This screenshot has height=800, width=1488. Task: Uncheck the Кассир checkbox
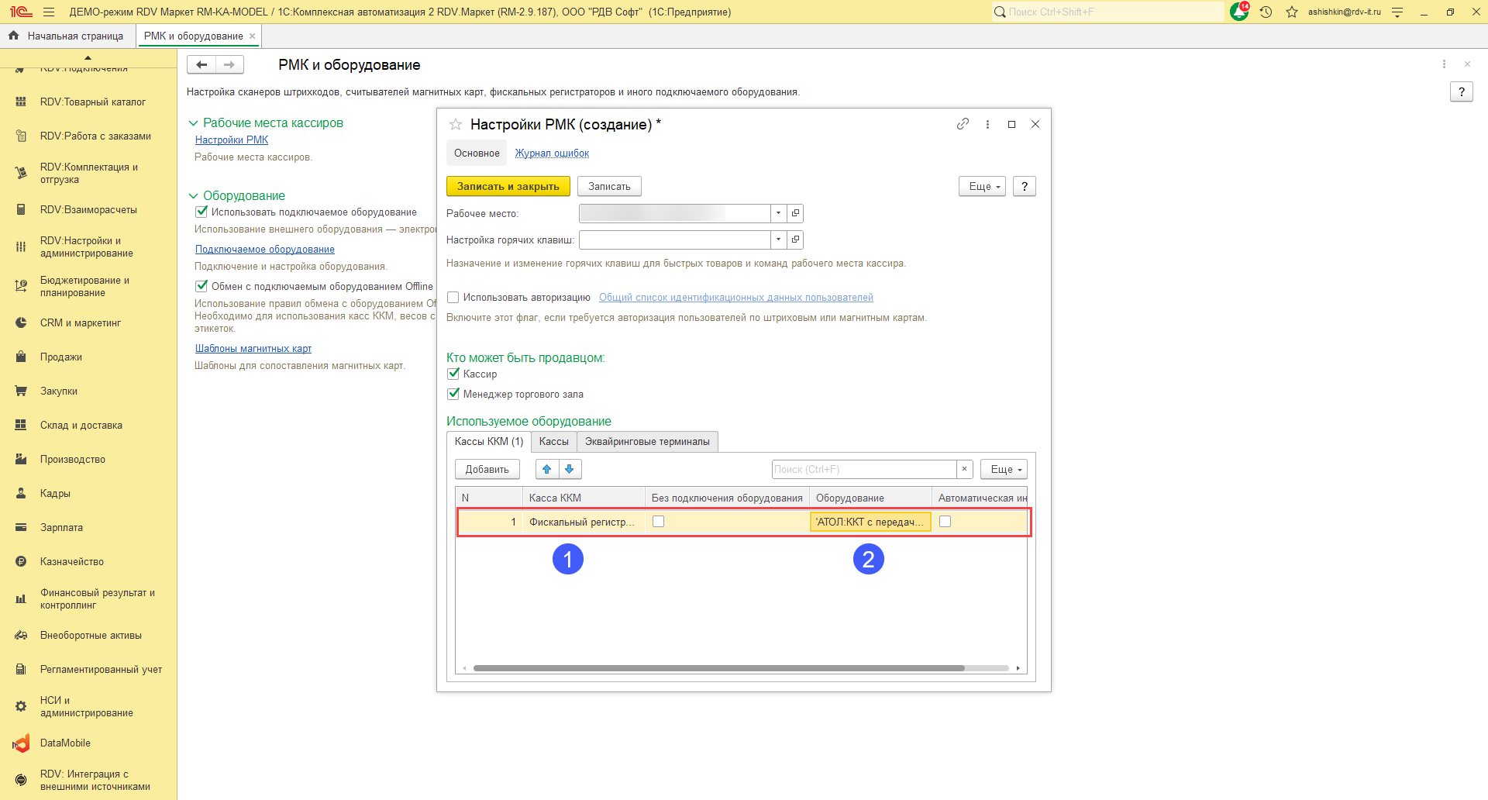(454, 374)
